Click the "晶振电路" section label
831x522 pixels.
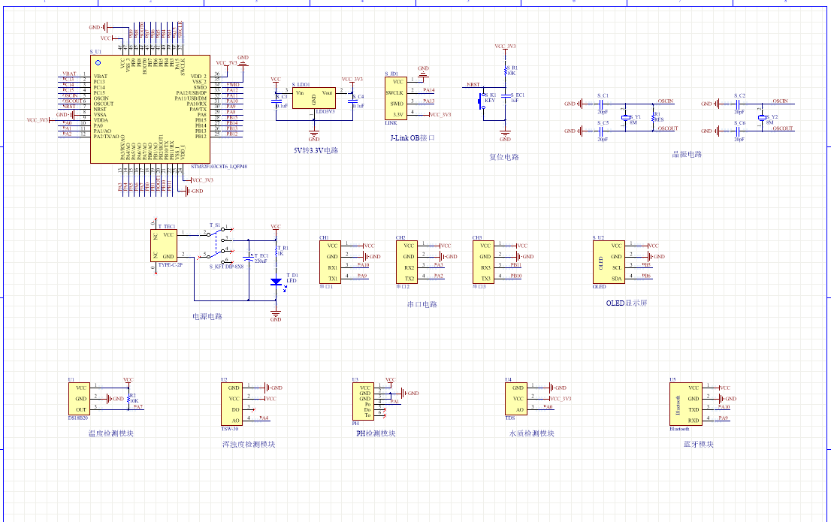(687, 155)
